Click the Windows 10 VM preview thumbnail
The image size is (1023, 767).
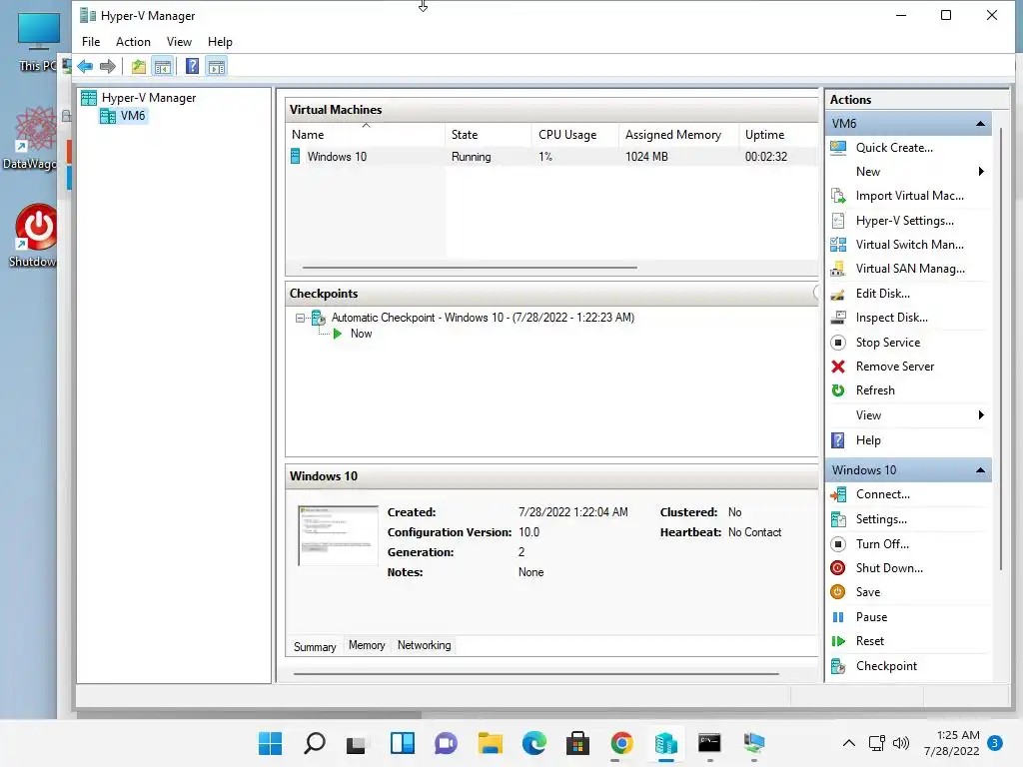pyautogui.click(x=338, y=535)
